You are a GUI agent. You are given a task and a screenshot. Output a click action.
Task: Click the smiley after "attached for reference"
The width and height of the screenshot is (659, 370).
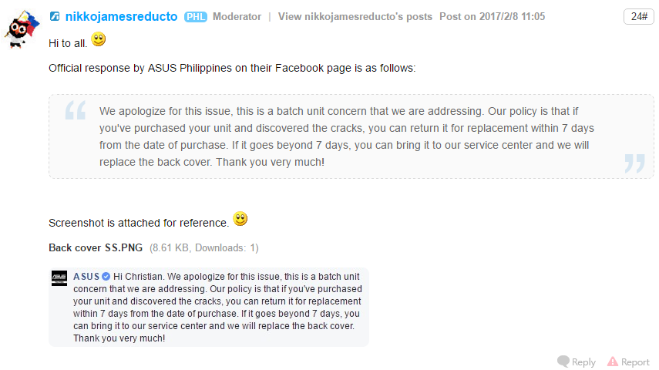(x=240, y=220)
